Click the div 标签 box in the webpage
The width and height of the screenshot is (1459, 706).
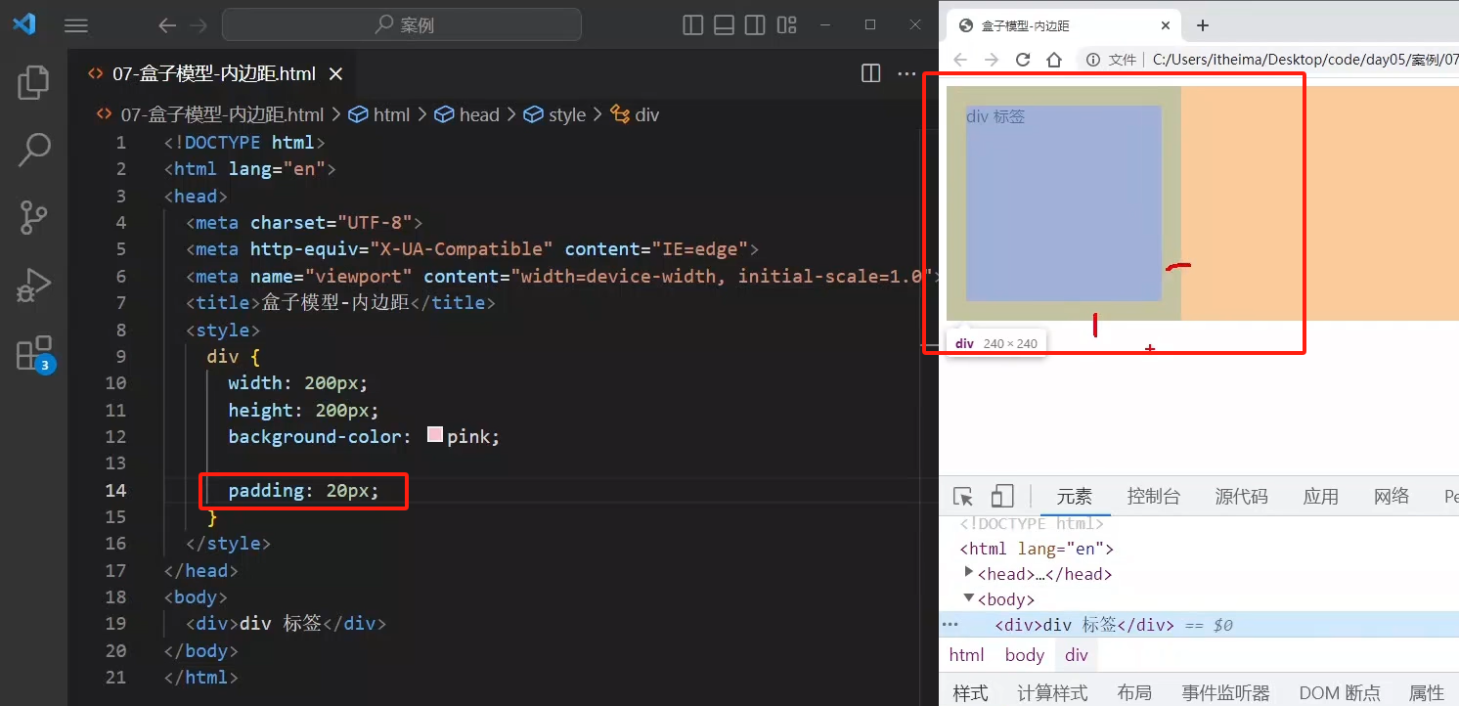tap(1064, 203)
